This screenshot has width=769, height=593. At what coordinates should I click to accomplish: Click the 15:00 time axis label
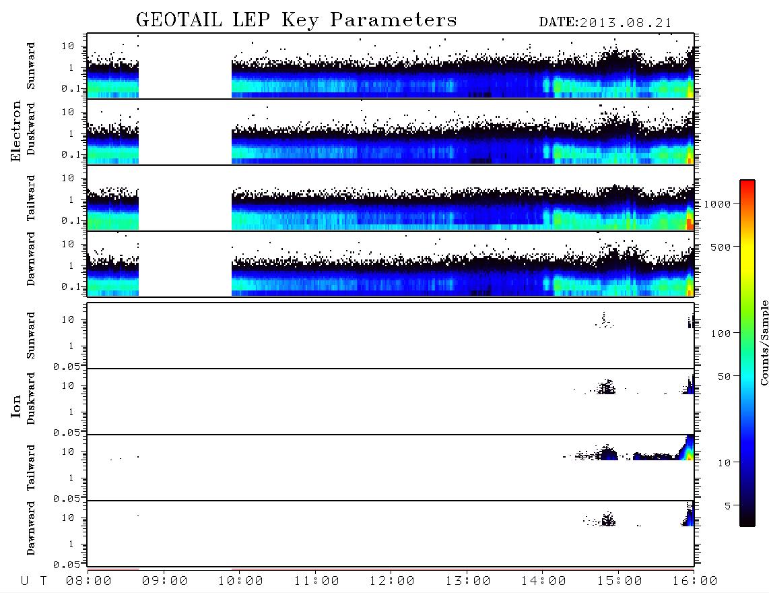pyautogui.click(x=620, y=582)
